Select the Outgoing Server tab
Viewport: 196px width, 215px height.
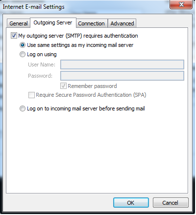[x=53, y=22]
